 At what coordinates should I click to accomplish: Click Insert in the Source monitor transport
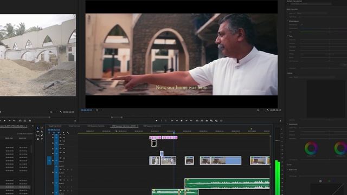(x=20, y=121)
